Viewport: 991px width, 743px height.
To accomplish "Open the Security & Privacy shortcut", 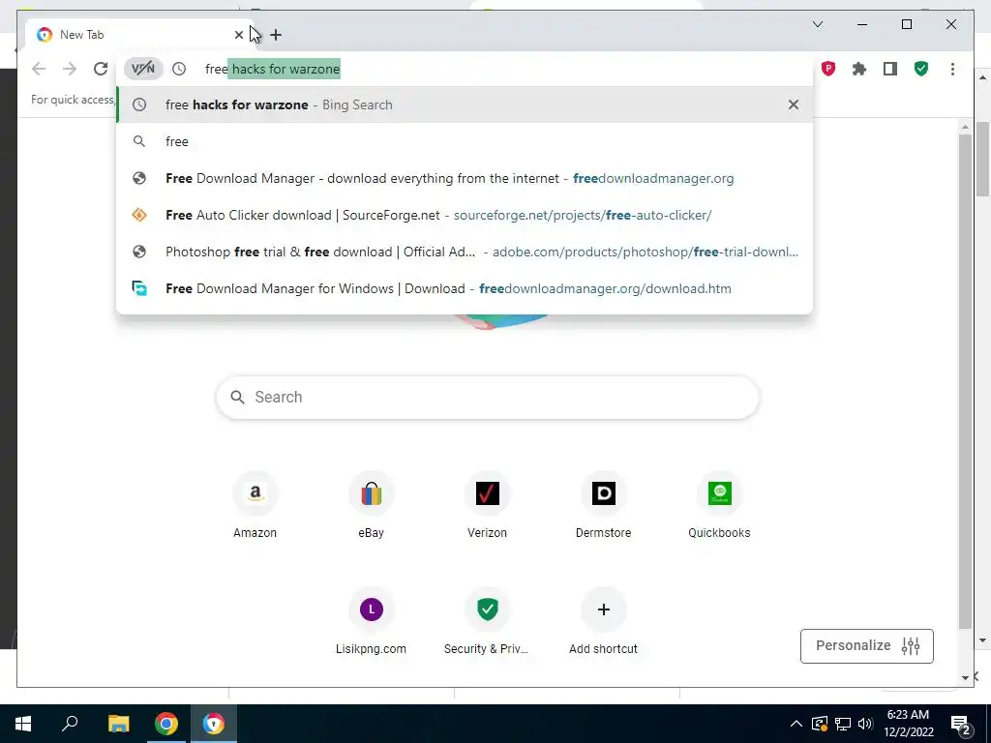I will (488, 622).
